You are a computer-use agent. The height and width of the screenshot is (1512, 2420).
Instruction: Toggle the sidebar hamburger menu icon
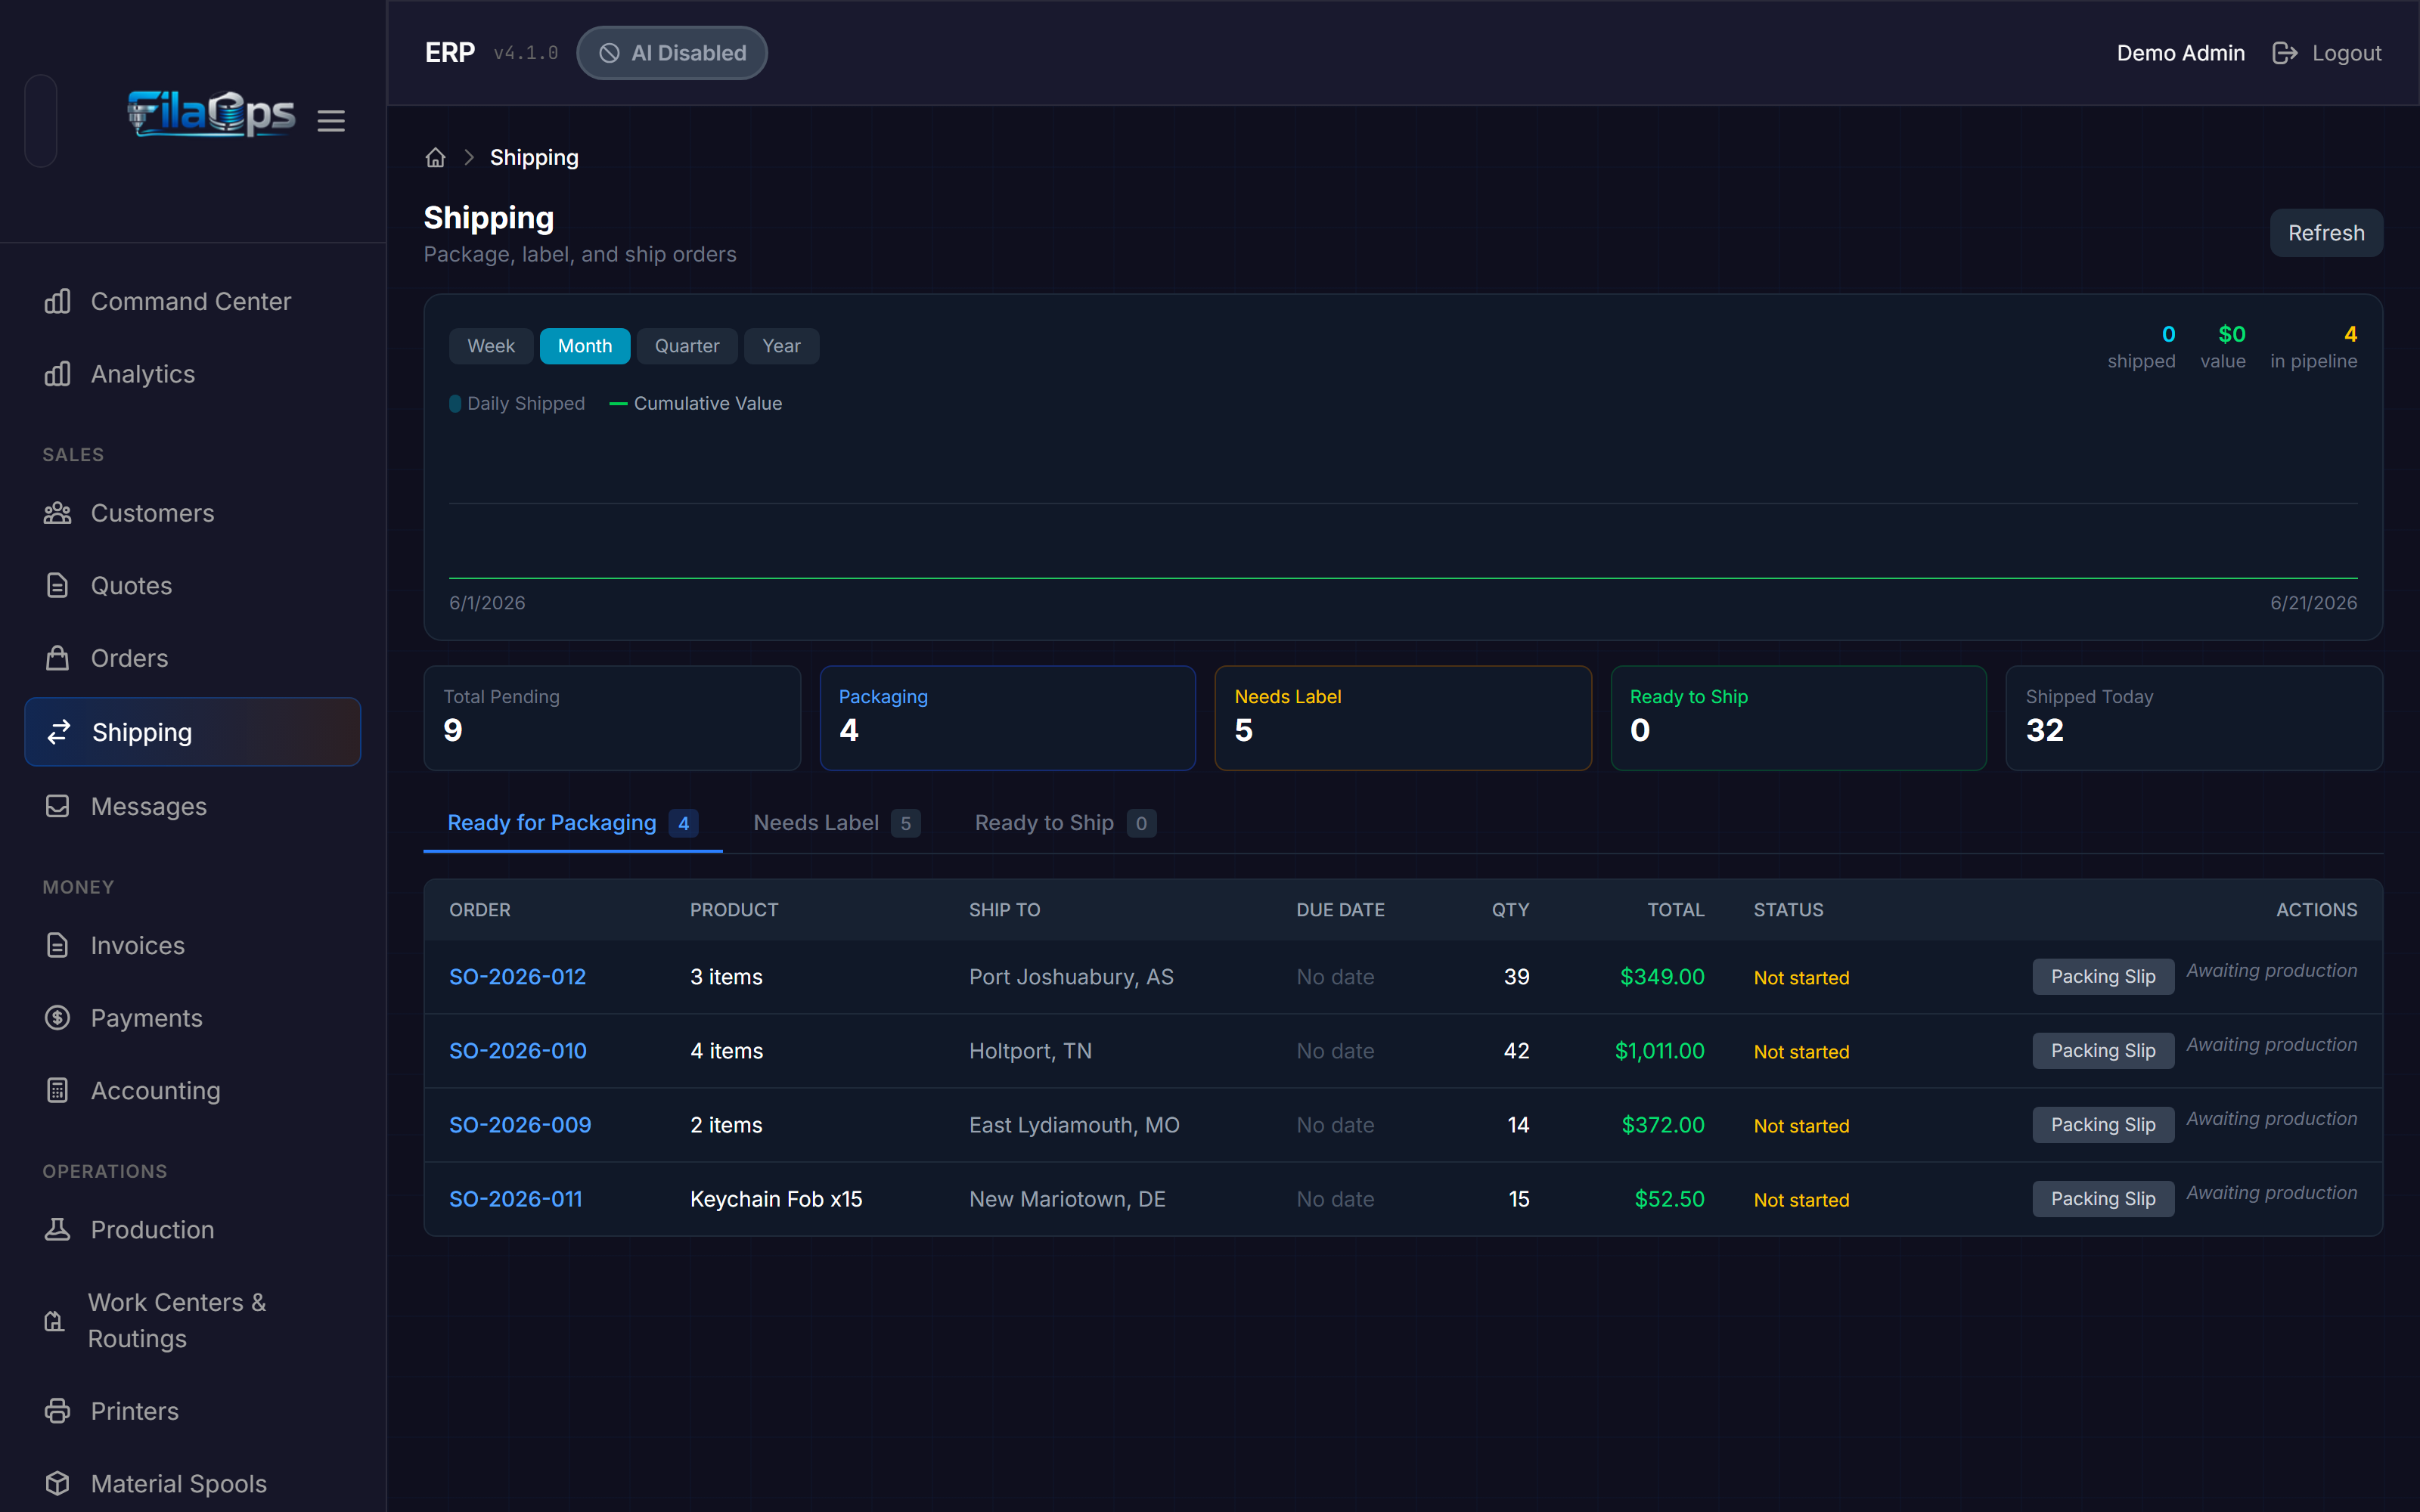pyautogui.click(x=331, y=121)
